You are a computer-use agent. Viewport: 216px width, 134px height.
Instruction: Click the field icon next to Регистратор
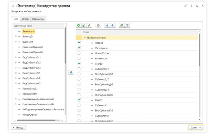(x=92, y=48)
